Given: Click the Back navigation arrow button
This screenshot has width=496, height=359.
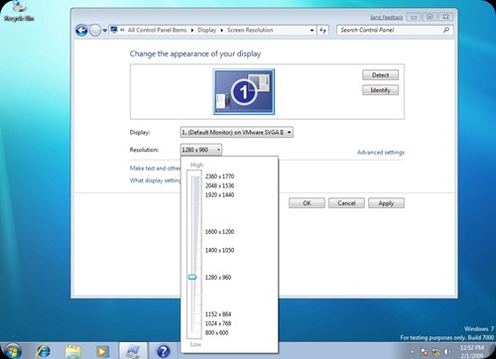Looking at the screenshot, I should [x=81, y=31].
